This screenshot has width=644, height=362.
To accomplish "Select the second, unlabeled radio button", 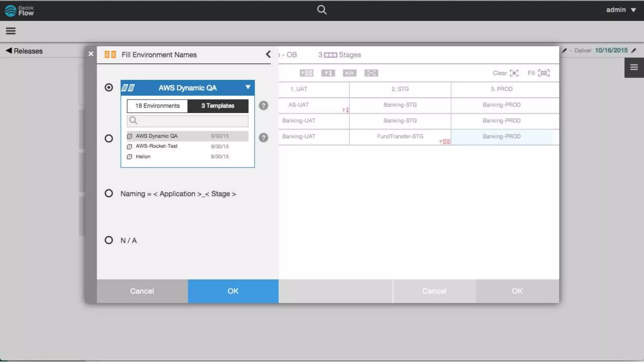I will click(109, 138).
